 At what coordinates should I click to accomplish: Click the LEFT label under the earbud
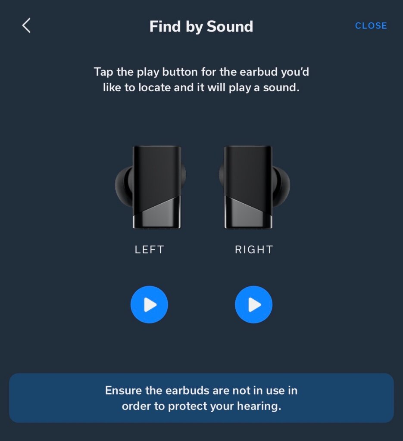[x=149, y=249]
